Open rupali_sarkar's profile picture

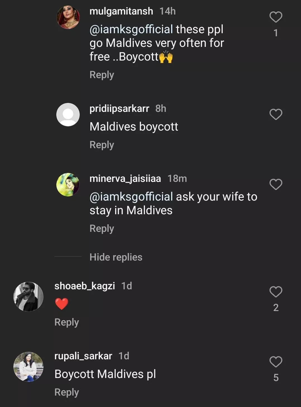pos(28,366)
